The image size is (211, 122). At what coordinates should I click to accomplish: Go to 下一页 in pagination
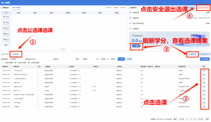pos(200,119)
